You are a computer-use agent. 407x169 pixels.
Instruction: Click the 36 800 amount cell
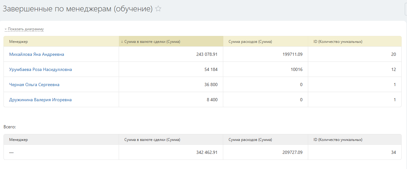pos(211,85)
